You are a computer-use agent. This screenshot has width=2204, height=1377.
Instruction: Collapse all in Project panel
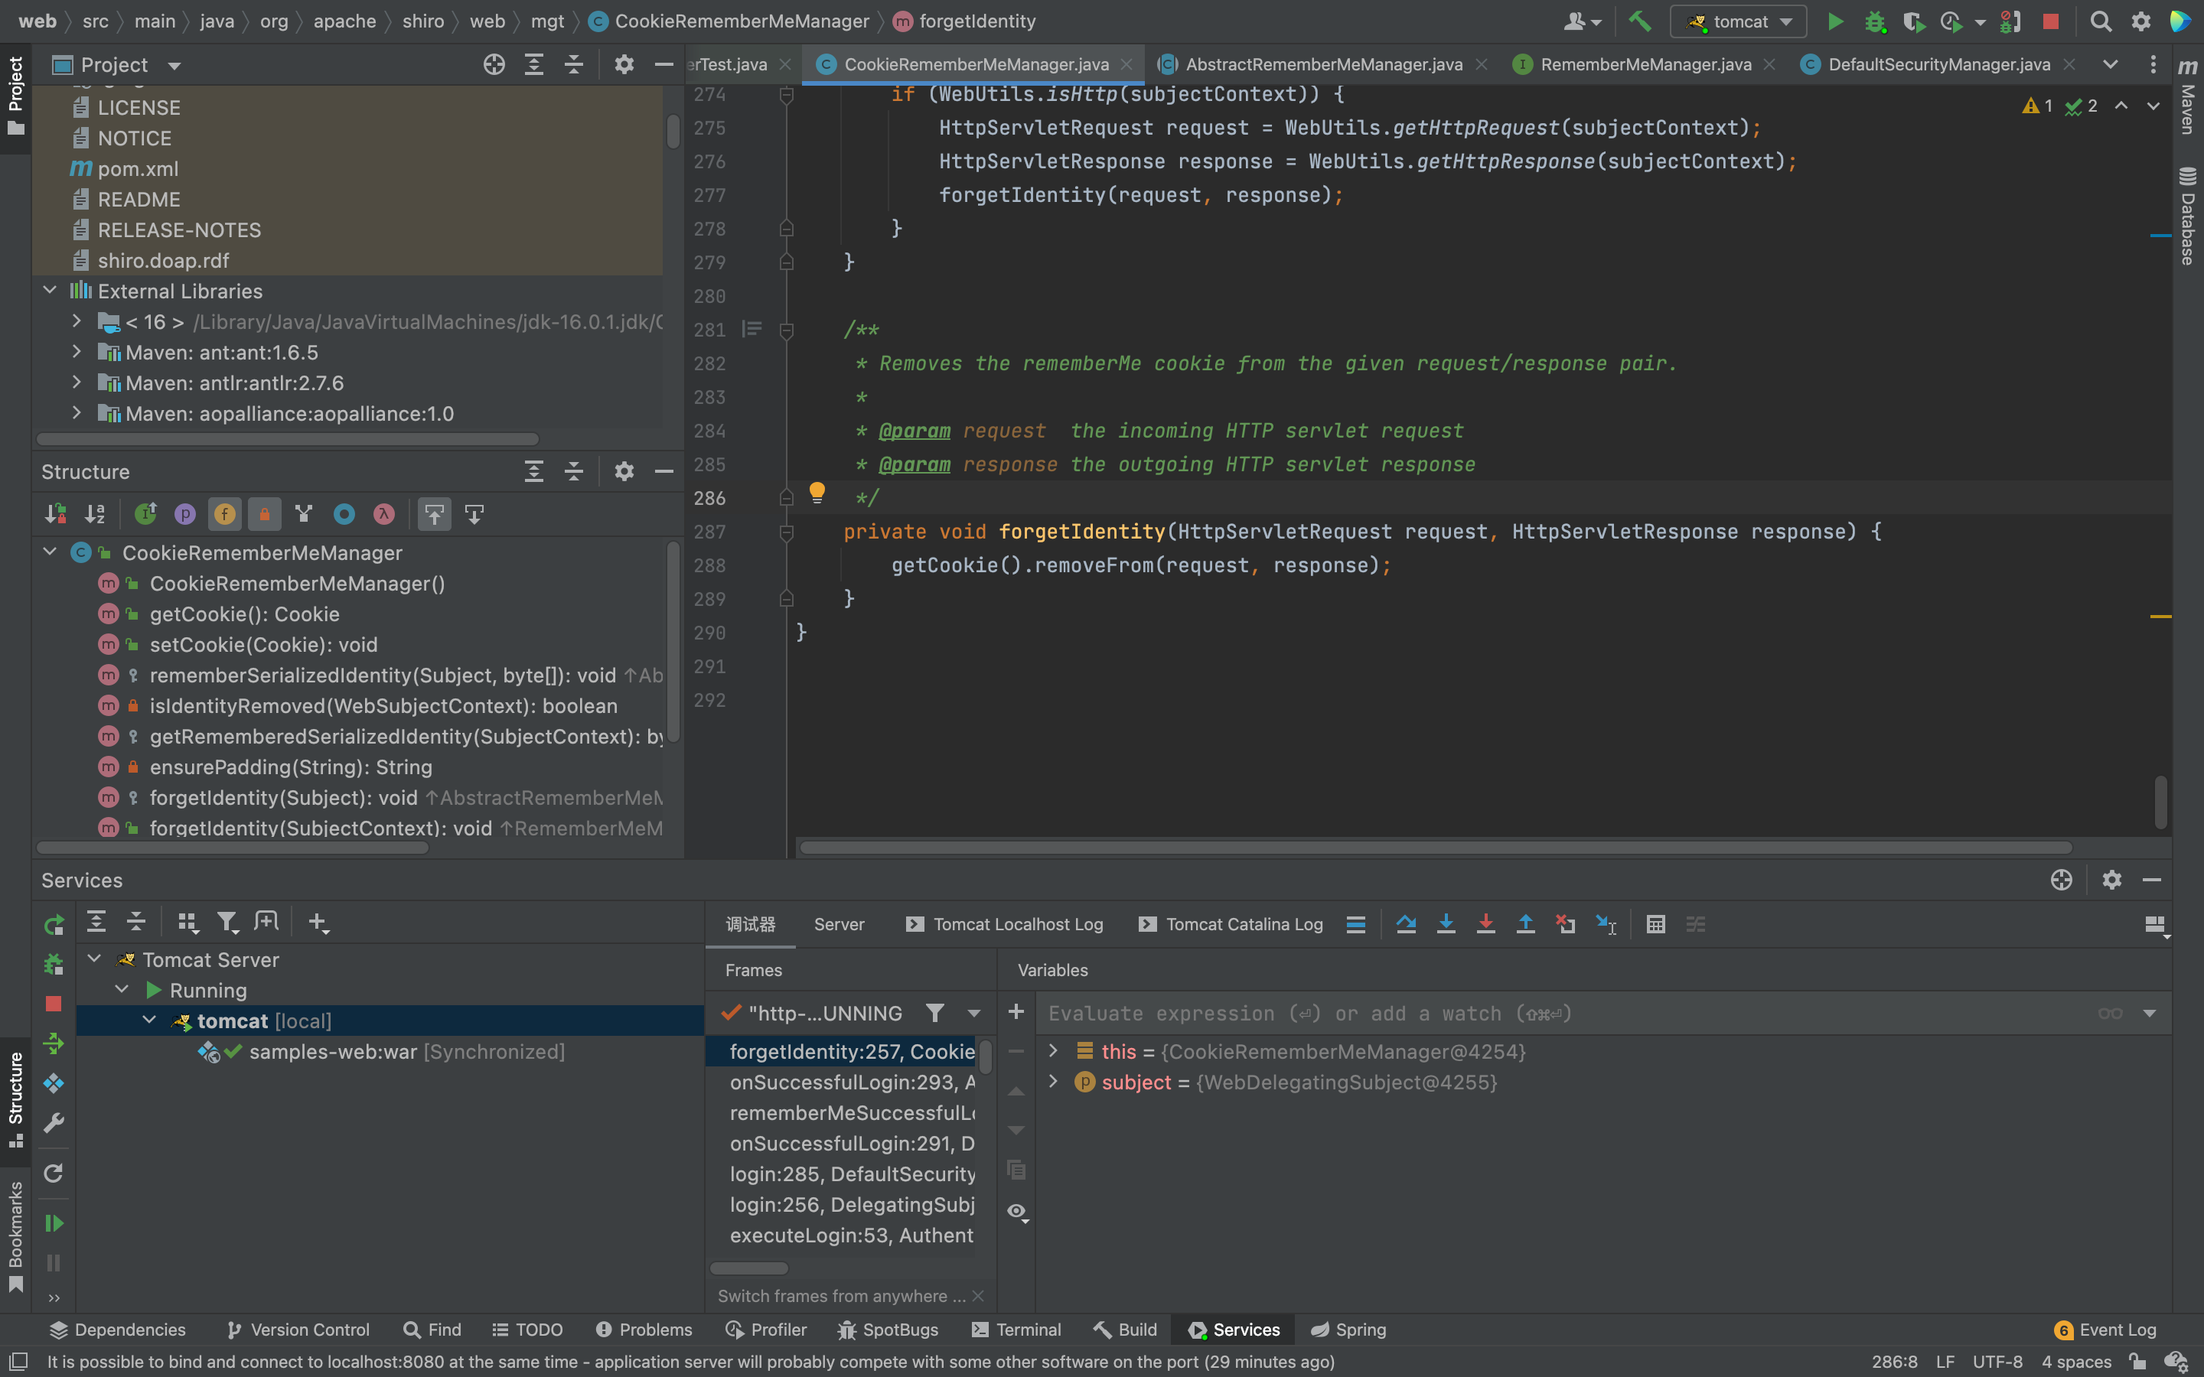pos(573,65)
